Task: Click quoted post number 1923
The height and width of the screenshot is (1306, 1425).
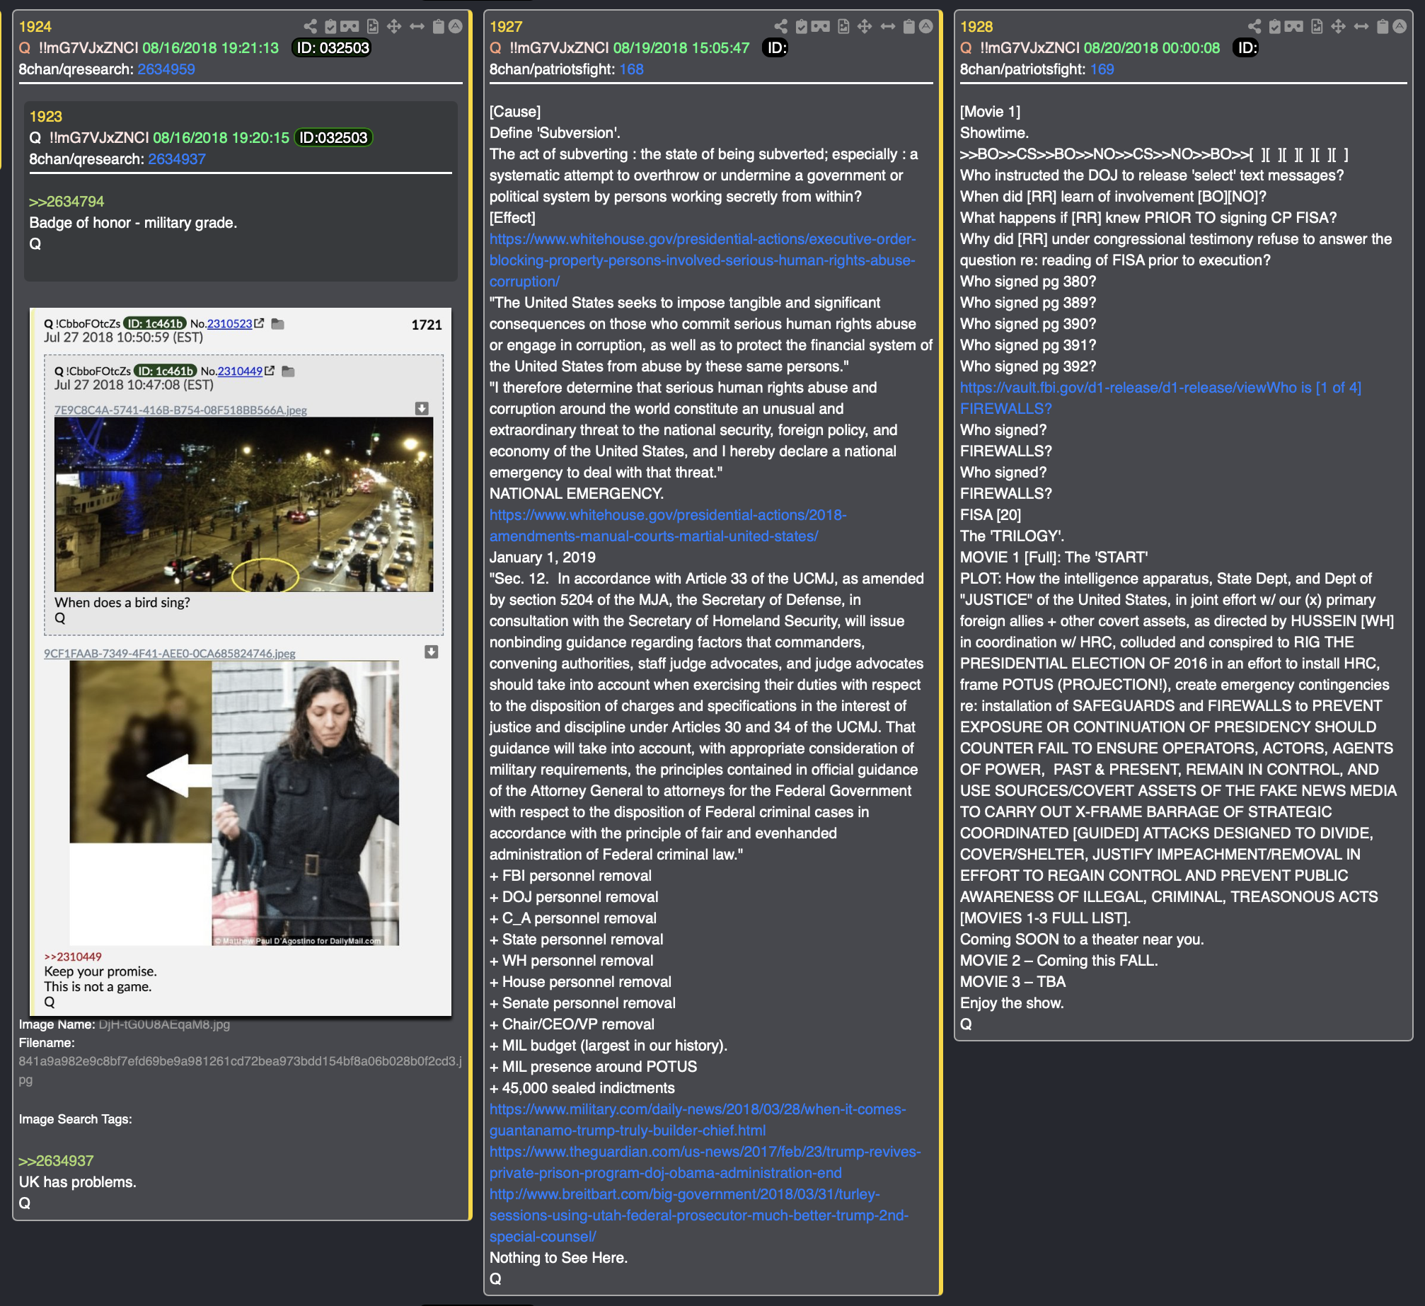Action: 46,117
